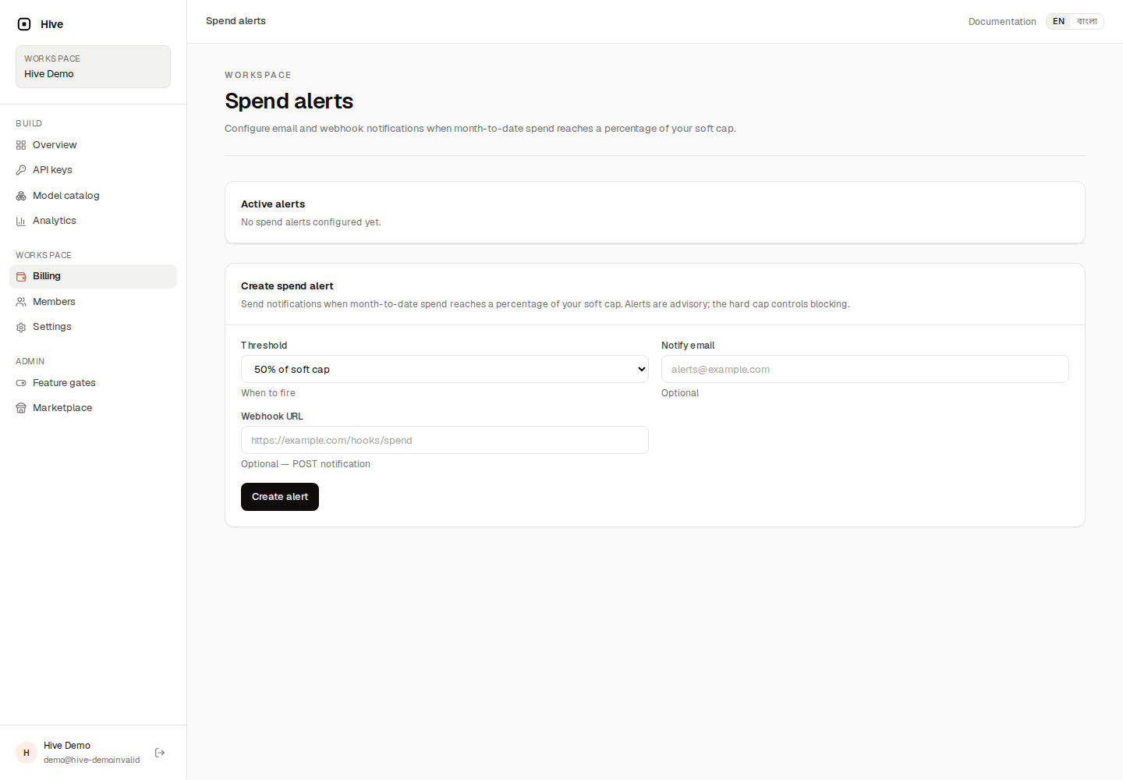Switch language to Bangla
This screenshot has width=1123, height=780.
tap(1087, 22)
